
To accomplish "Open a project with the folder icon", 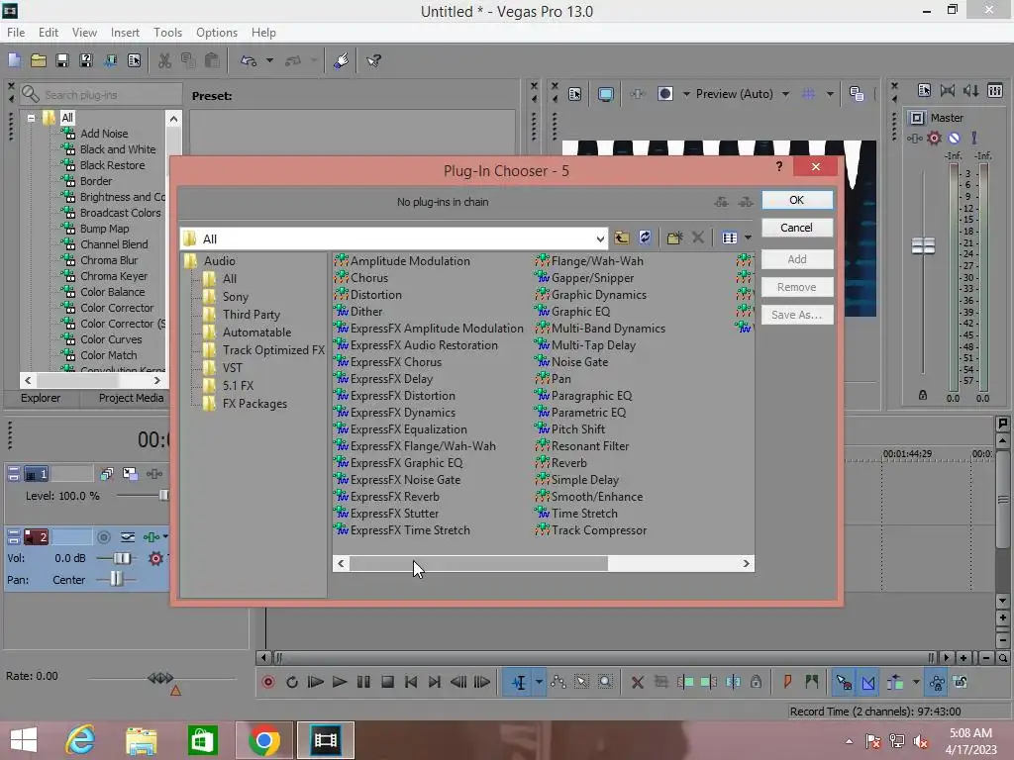I will coord(39,60).
